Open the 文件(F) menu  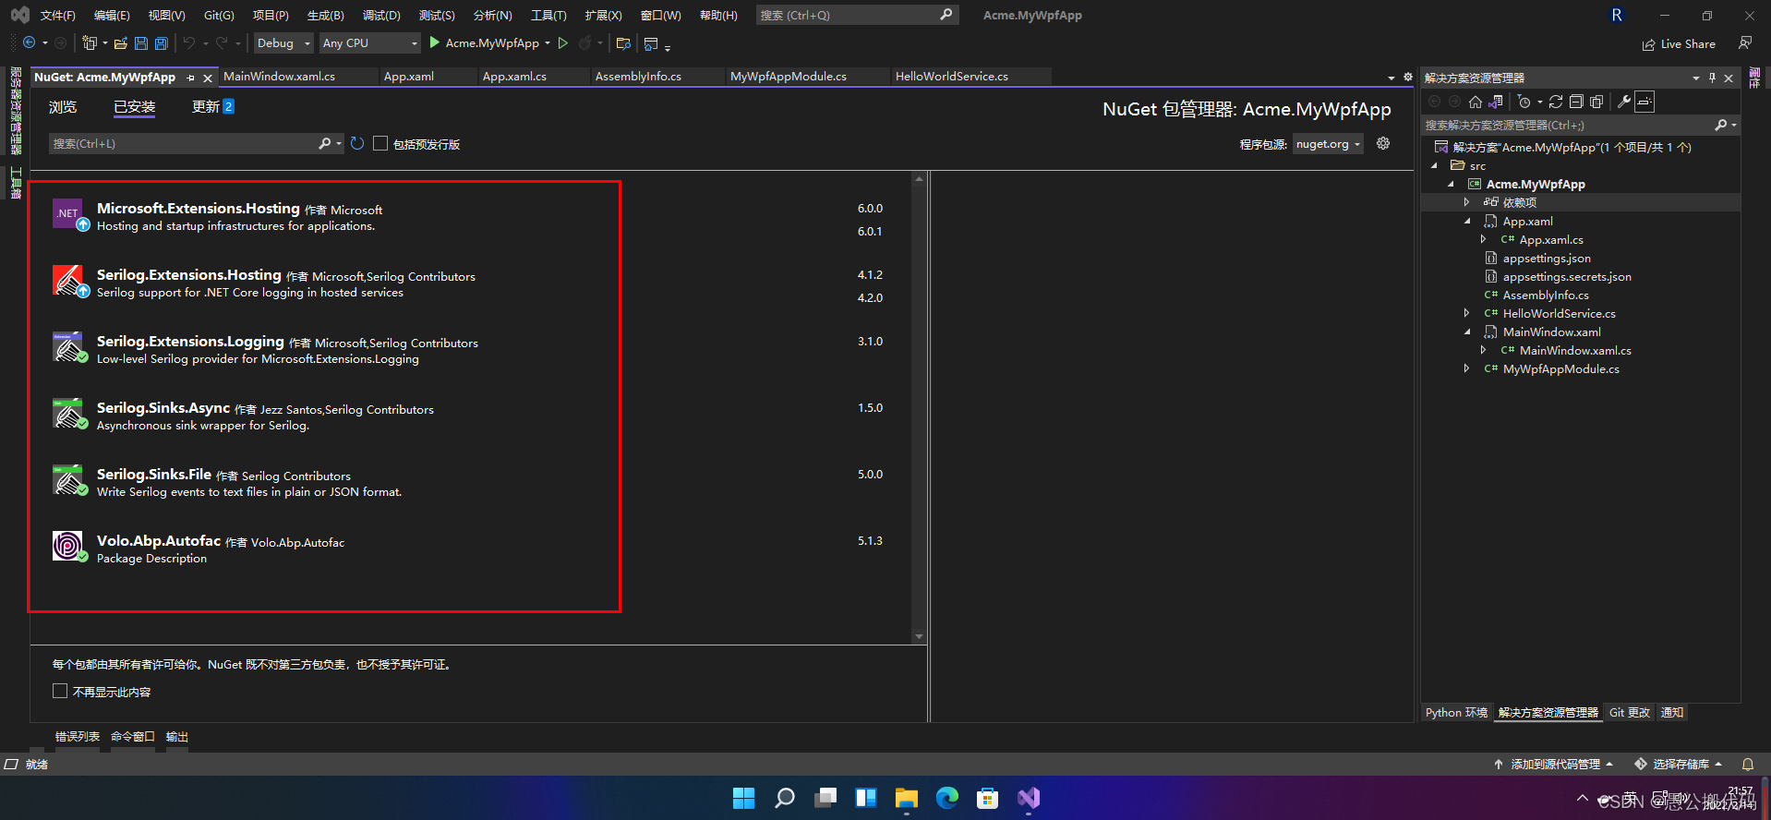(57, 15)
